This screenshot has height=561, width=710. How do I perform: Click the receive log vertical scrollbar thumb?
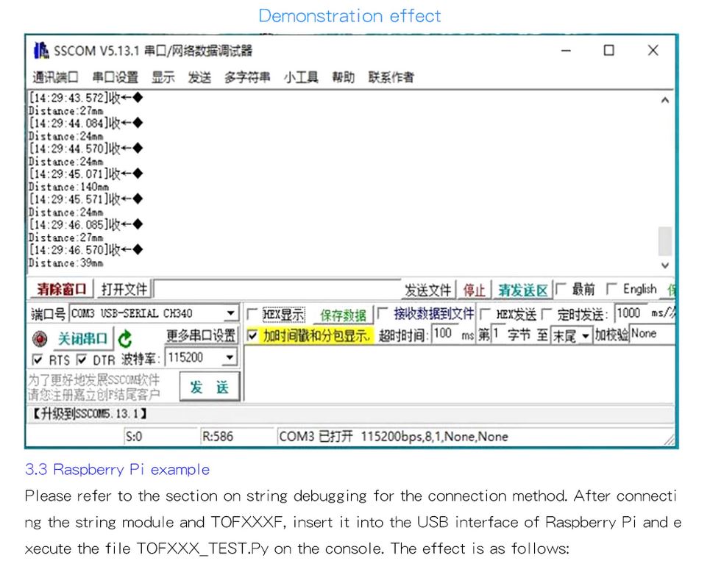tap(664, 241)
